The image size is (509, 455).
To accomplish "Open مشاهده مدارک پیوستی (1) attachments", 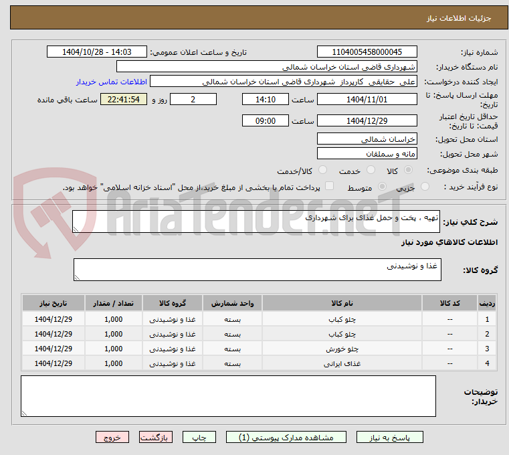I will point(286,437).
